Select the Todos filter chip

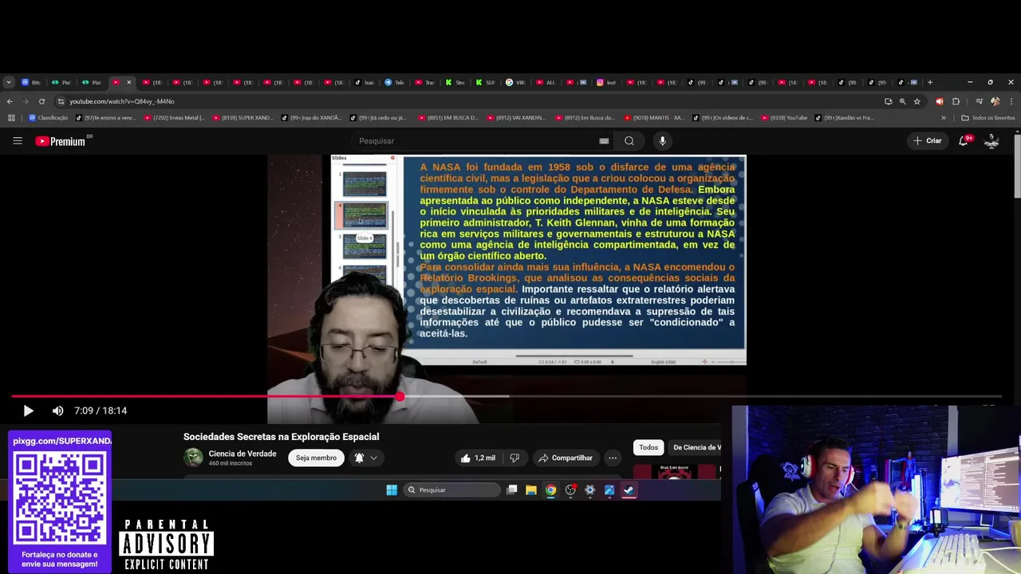tap(648, 447)
